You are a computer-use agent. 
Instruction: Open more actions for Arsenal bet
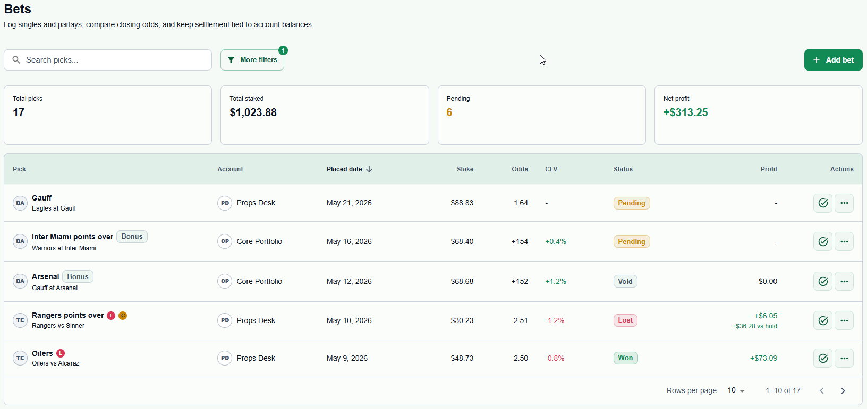[844, 281]
